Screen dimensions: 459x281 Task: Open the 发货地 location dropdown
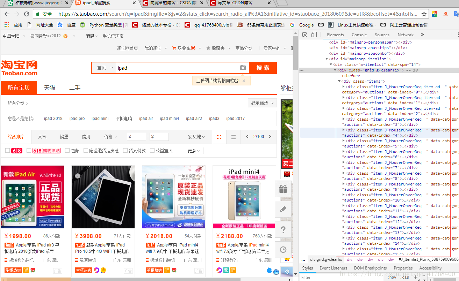tap(196, 137)
